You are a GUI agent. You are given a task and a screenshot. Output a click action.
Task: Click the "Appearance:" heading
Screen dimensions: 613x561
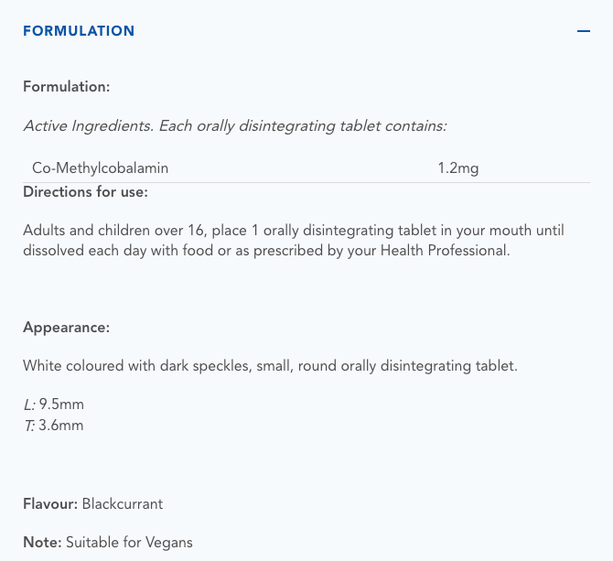pyautogui.click(x=66, y=328)
